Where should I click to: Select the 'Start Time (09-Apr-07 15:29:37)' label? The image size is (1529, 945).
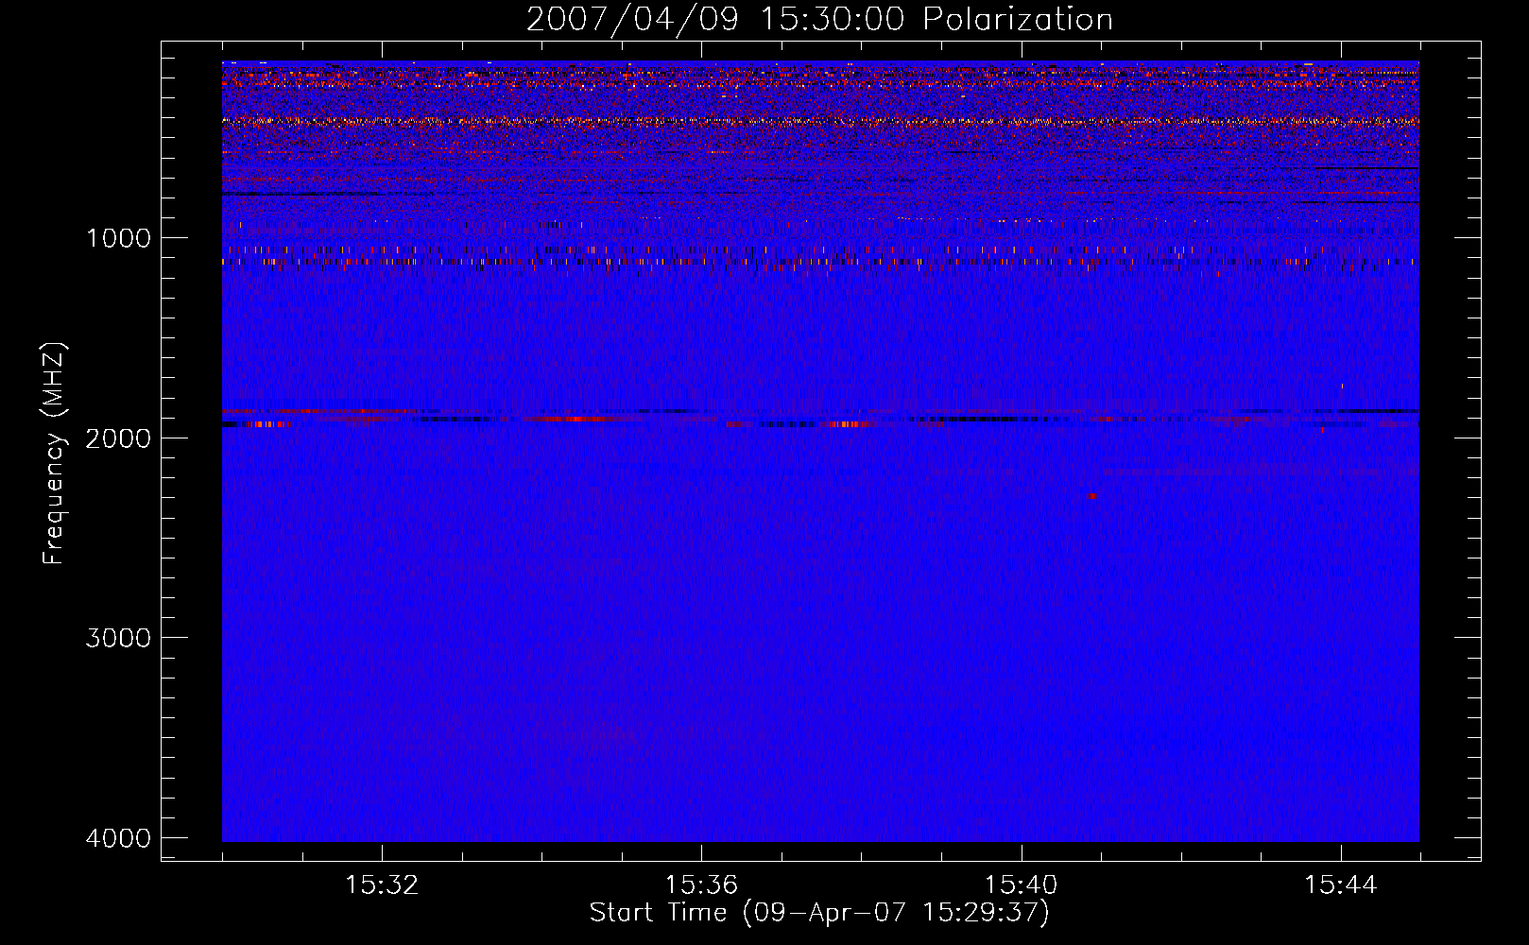point(819,913)
